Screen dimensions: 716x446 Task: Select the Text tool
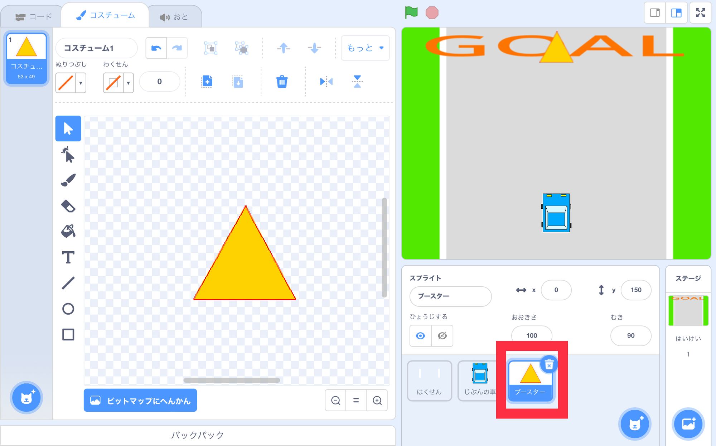point(68,257)
